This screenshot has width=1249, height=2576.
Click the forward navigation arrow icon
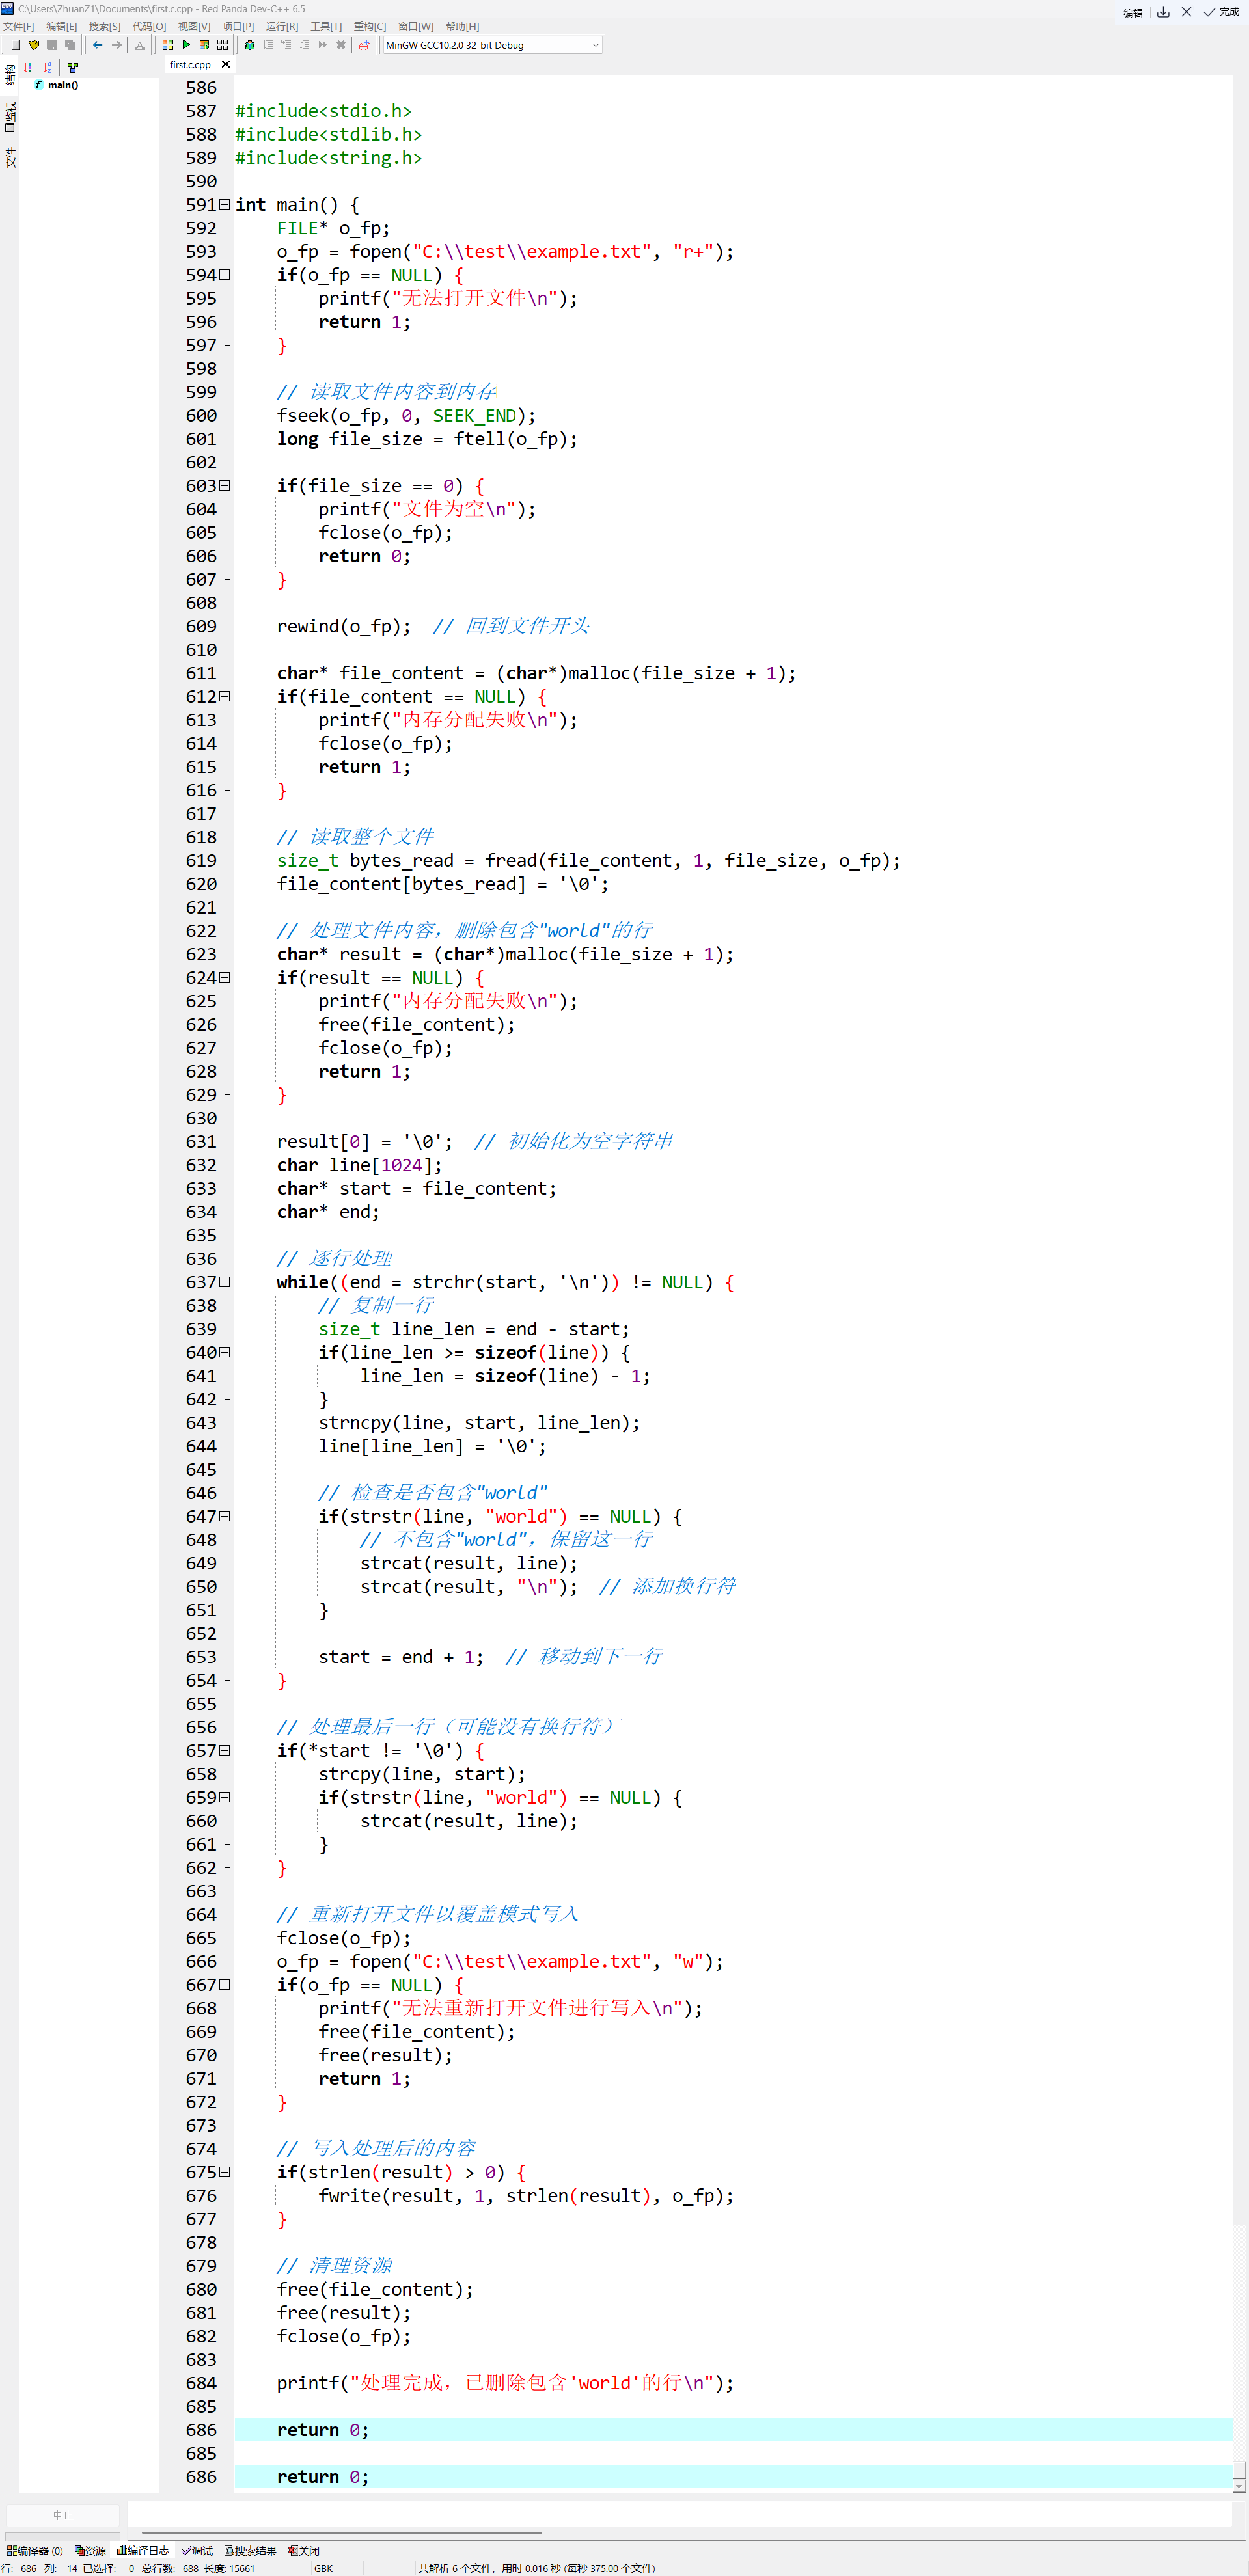click(116, 45)
